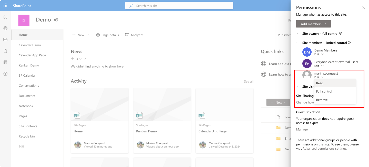Image resolution: width=369 pixels, height=167 pixels.
Task: Open the Add members dropdown button
Action: [313, 24]
